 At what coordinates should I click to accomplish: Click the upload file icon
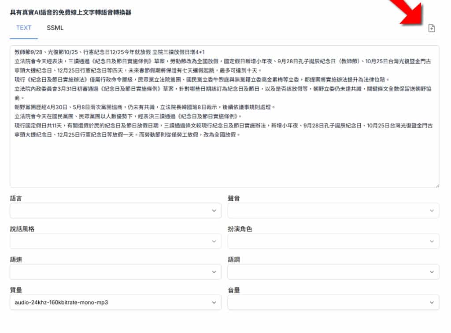pos(432,28)
